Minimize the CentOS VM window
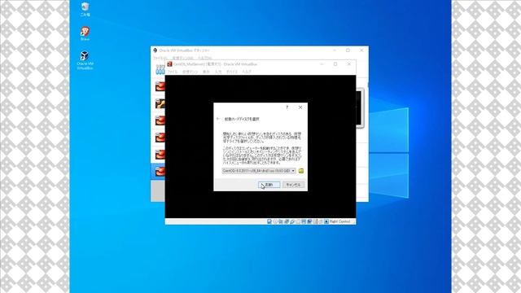The height and width of the screenshot is (293, 521). pos(322,63)
